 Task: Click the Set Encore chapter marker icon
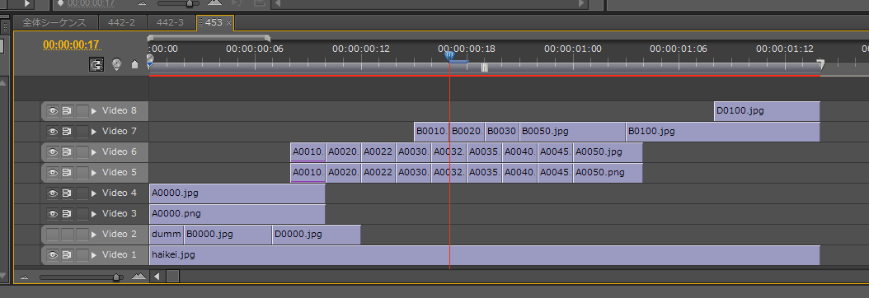point(116,65)
